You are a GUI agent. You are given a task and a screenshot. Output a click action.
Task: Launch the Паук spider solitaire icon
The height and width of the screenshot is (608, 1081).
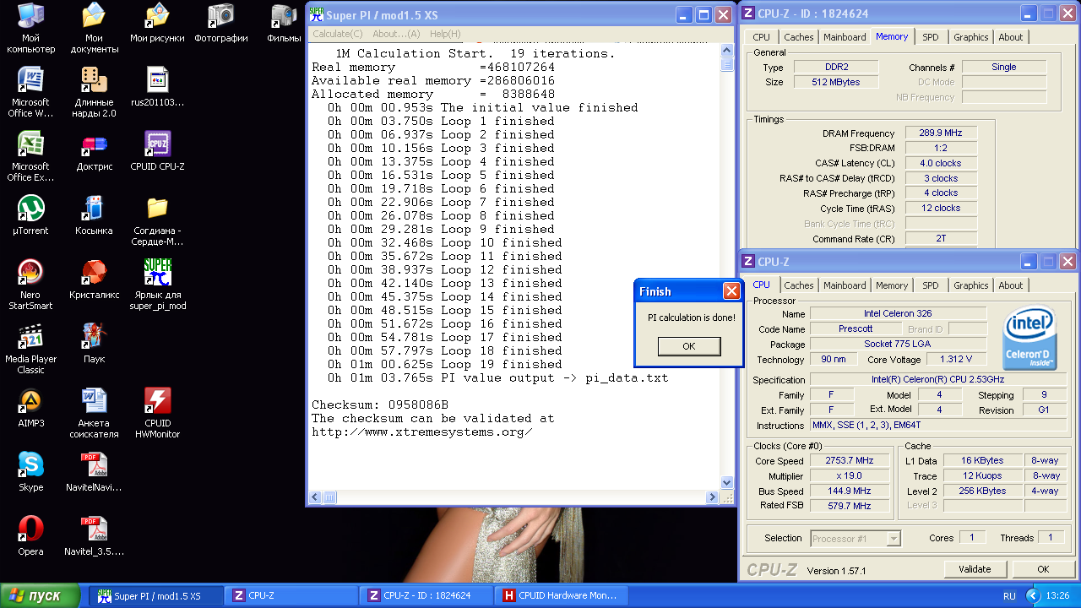[94, 337]
